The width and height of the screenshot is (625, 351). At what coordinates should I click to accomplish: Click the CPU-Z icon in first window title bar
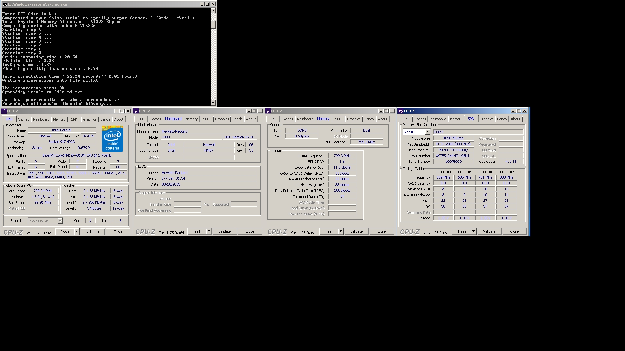point(4,111)
